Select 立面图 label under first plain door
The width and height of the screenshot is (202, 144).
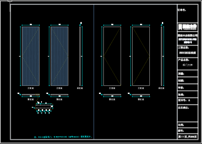pyautogui.click(x=112, y=88)
